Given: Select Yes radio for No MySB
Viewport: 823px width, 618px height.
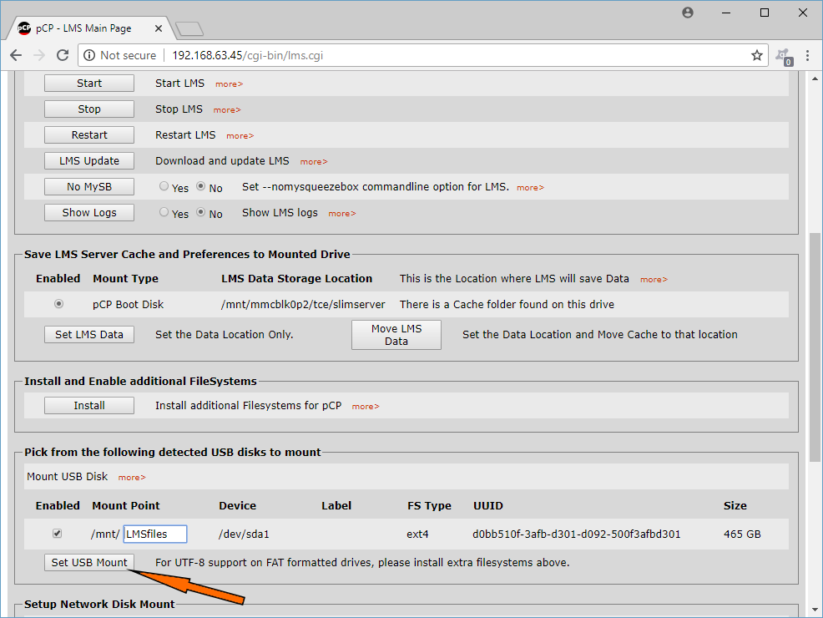Looking at the screenshot, I should pos(164,186).
